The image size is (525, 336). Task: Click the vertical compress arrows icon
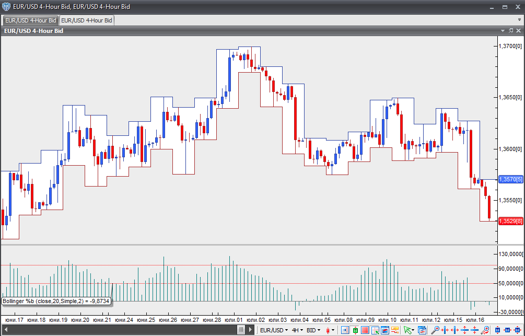point(474,330)
